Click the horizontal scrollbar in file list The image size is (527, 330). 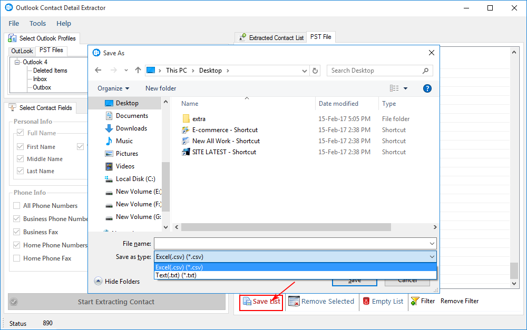pyautogui.click(x=286, y=227)
